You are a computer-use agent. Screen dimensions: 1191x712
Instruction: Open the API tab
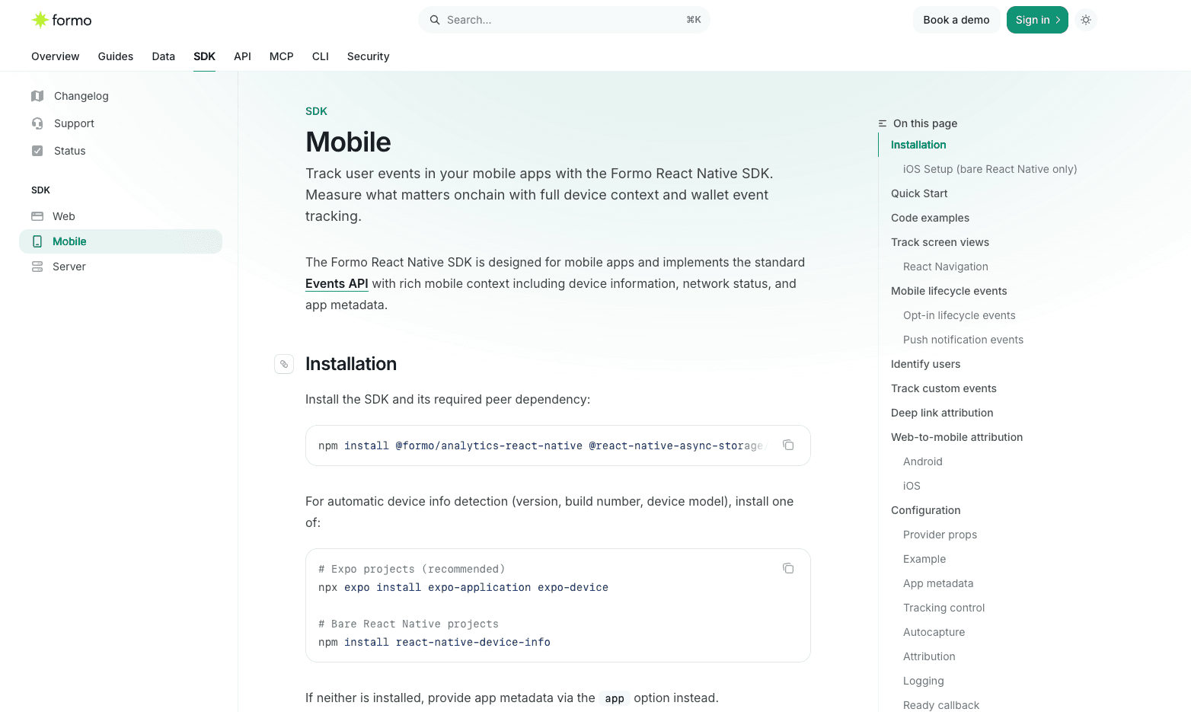pyautogui.click(x=242, y=56)
